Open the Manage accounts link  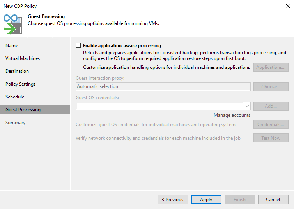[x=232, y=115]
